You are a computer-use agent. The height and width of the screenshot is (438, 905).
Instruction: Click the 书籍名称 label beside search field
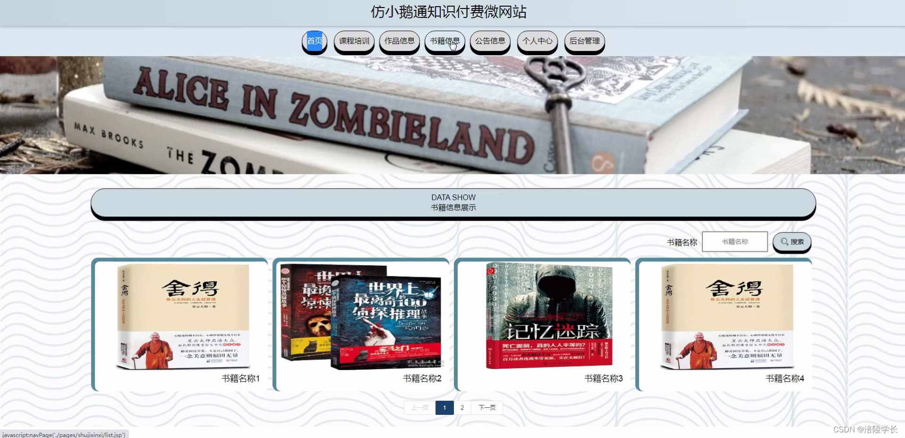(682, 242)
